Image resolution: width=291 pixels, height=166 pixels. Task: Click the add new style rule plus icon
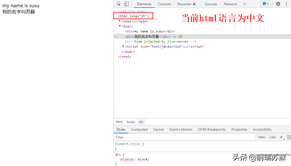pos(282,137)
